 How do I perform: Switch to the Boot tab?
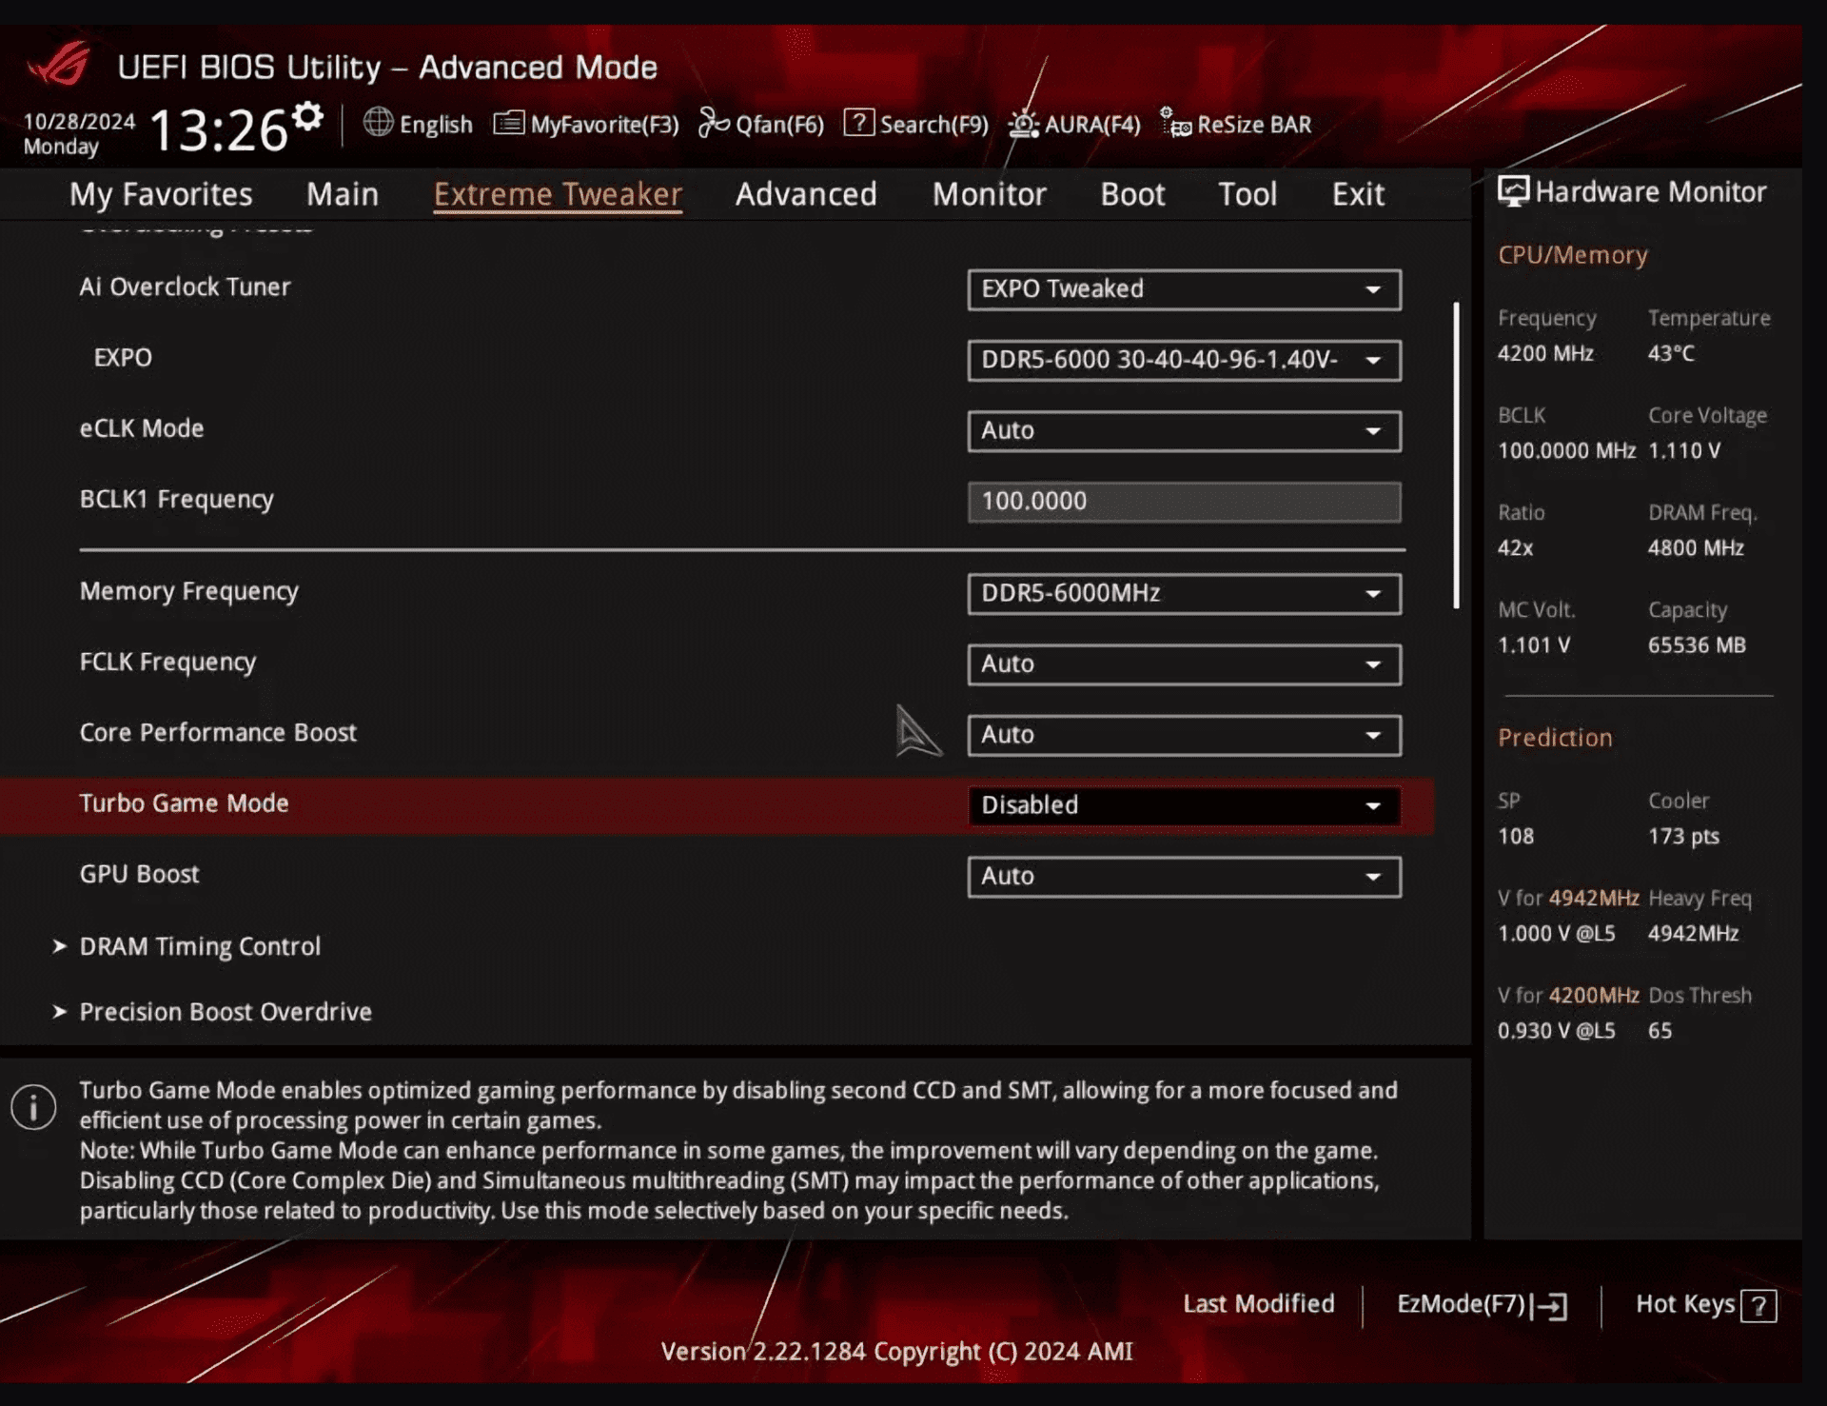(x=1131, y=193)
